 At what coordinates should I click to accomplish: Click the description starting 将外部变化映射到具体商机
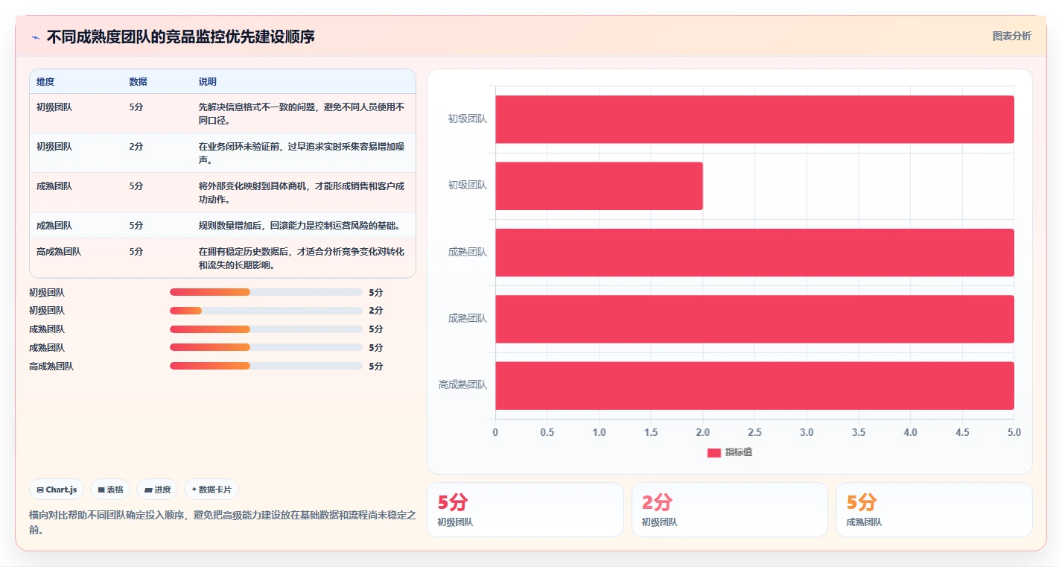(x=302, y=192)
